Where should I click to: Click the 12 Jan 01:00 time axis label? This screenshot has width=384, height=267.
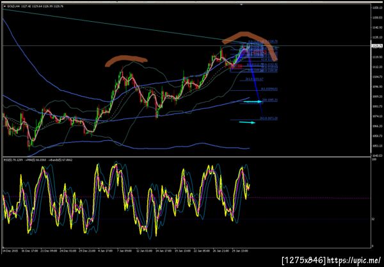click(145, 251)
